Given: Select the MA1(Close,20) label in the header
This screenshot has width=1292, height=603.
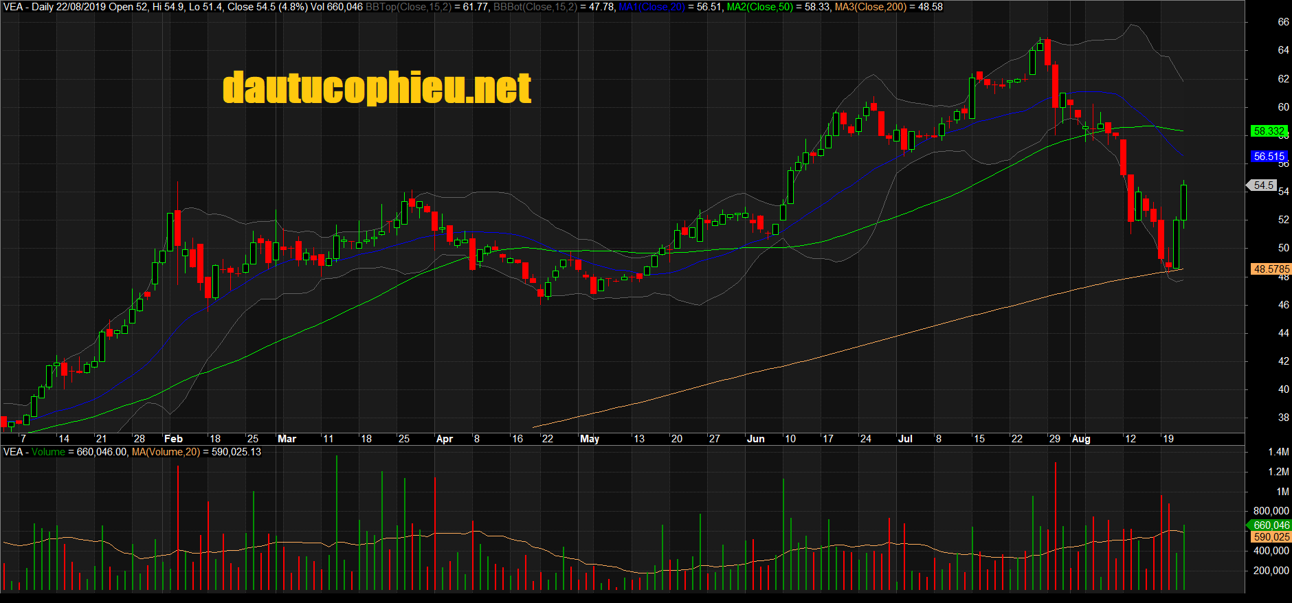Looking at the screenshot, I should 651,7.
